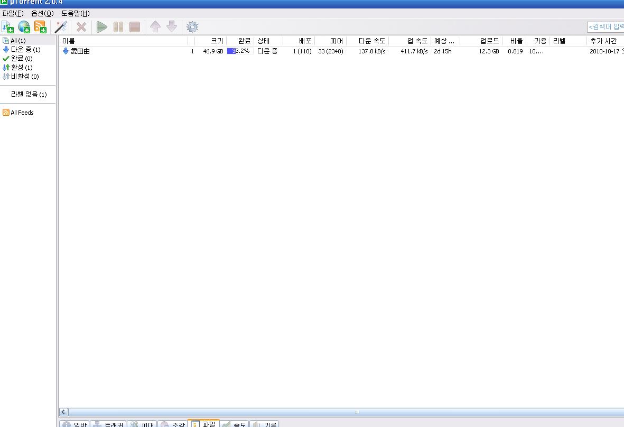Sort by the 완료 column header

point(240,41)
